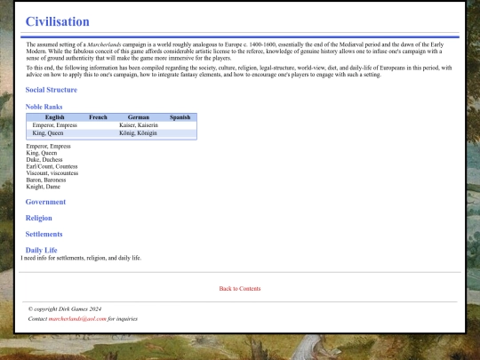The image size is (480, 360).
Task: Select table cell Emperor, Empress
Action: pyautogui.click(x=55, y=125)
